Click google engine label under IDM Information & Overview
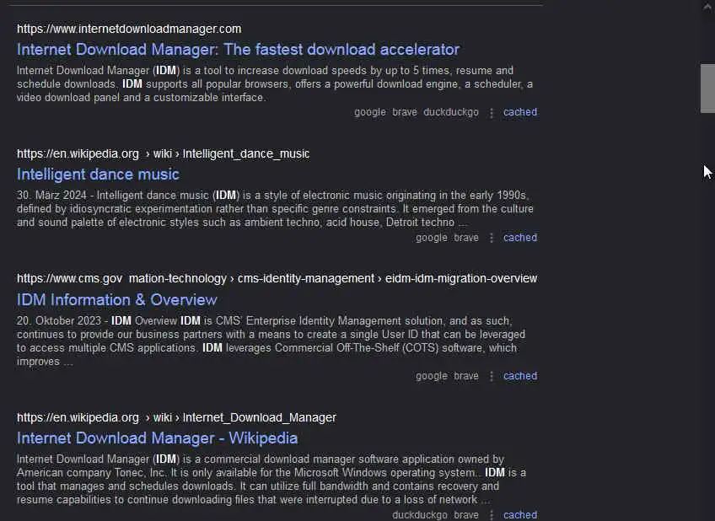This screenshot has width=715, height=521. [432, 376]
